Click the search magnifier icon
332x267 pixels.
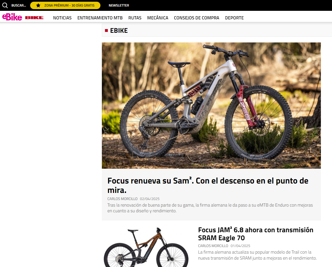tap(5, 5)
